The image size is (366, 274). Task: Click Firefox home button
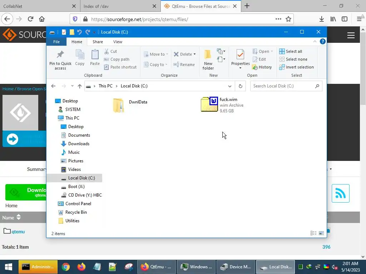(42, 19)
